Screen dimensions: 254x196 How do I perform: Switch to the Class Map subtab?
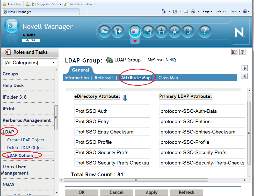[x=168, y=78]
